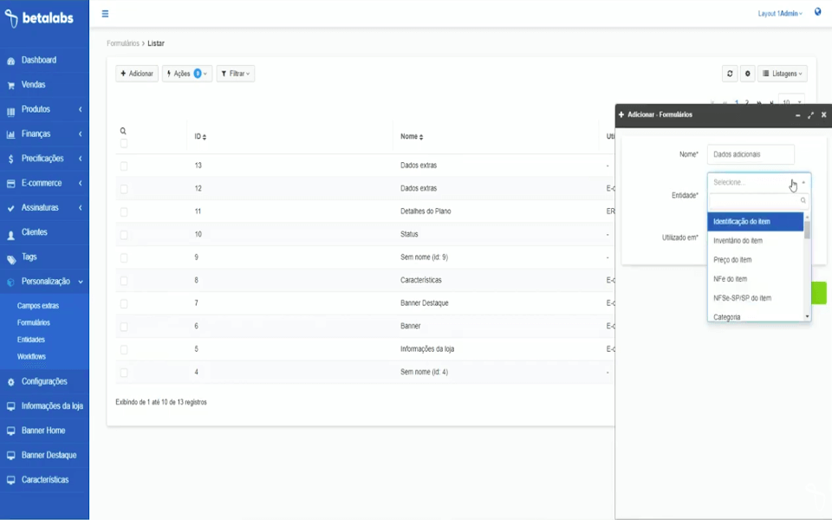Open Campos extras submenu item

(x=37, y=306)
